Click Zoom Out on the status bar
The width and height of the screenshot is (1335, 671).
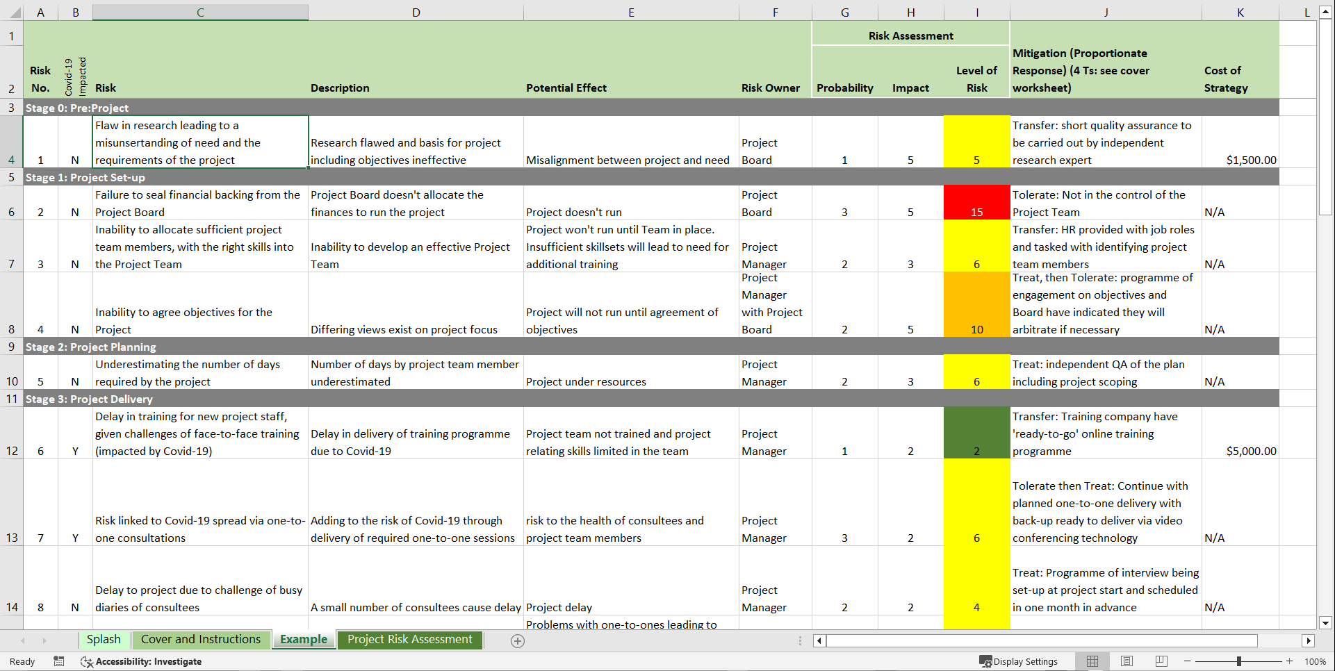point(1186,661)
